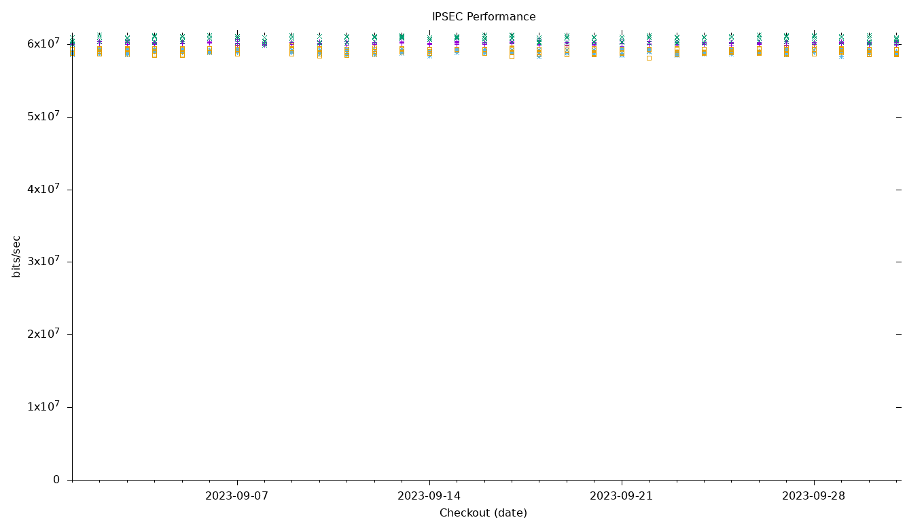Screen dimensions: 924x522
Task: Click the 0 y-axis origin label
Action: [56, 480]
